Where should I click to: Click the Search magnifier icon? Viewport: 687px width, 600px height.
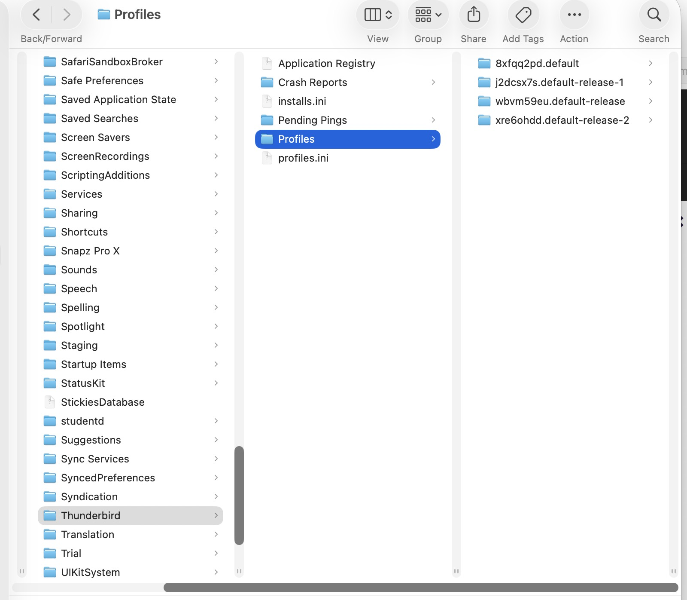click(x=654, y=15)
